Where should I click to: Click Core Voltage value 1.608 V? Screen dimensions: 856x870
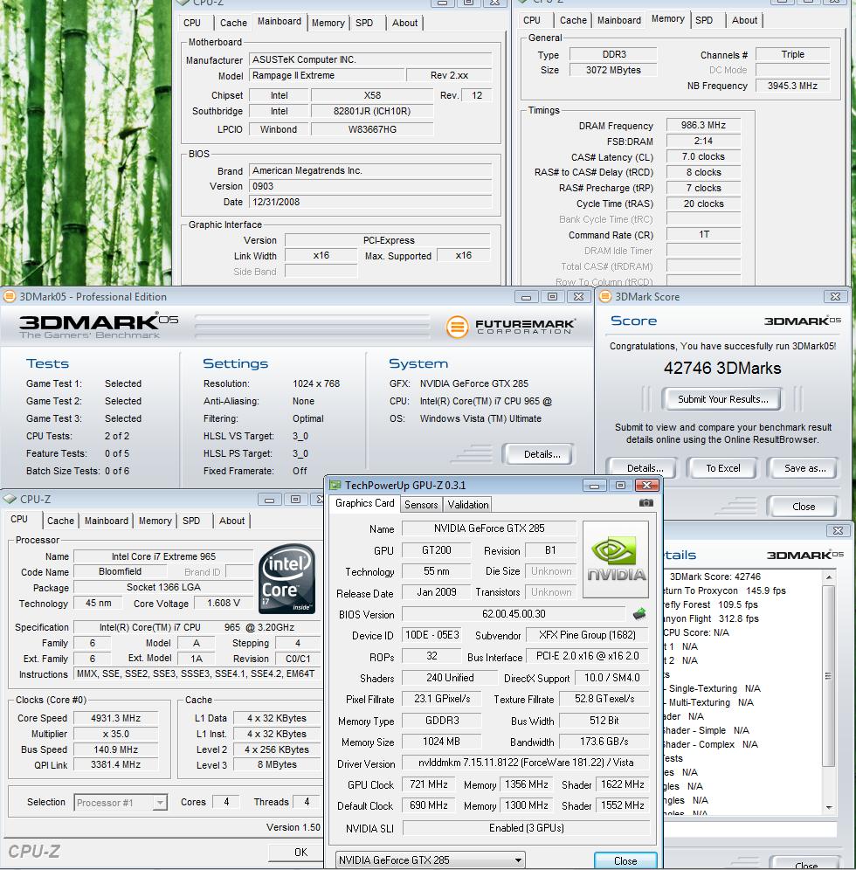[x=223, y=603]
